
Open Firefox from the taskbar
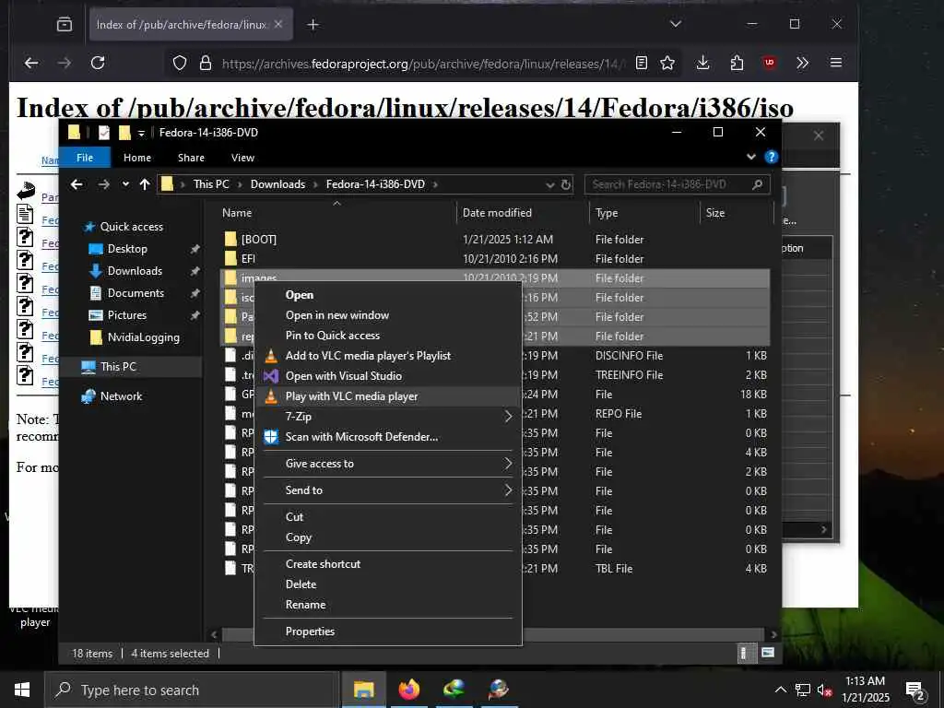408,690
